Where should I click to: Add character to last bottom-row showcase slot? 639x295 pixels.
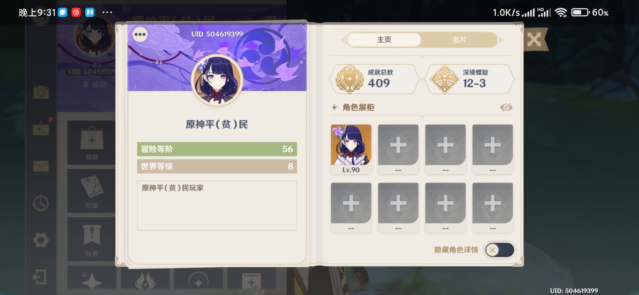493,208
